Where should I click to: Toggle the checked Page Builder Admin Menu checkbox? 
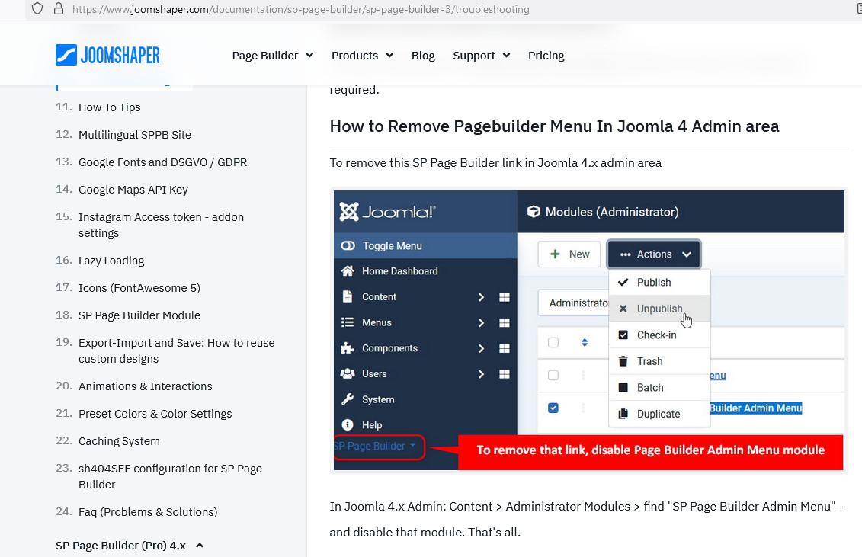(553, 408)
